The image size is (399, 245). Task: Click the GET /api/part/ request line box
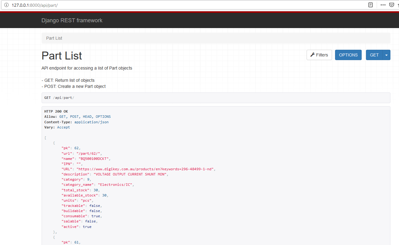pos(216,98)
